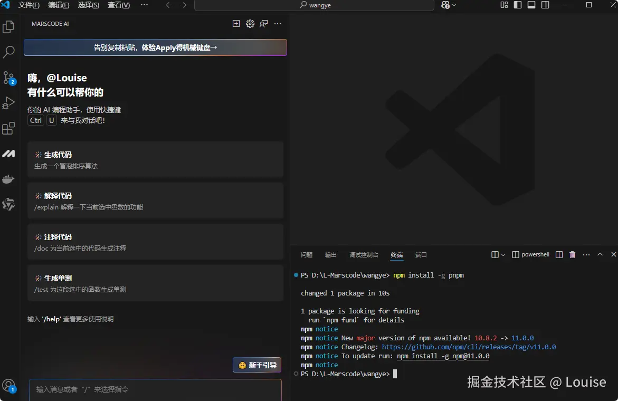Toggle the primary side bar visibility

click(x=518, y=5)
